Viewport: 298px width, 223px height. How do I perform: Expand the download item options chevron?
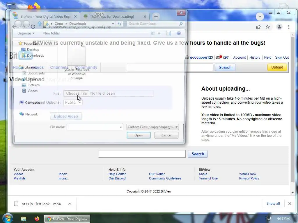click(70, 204)
